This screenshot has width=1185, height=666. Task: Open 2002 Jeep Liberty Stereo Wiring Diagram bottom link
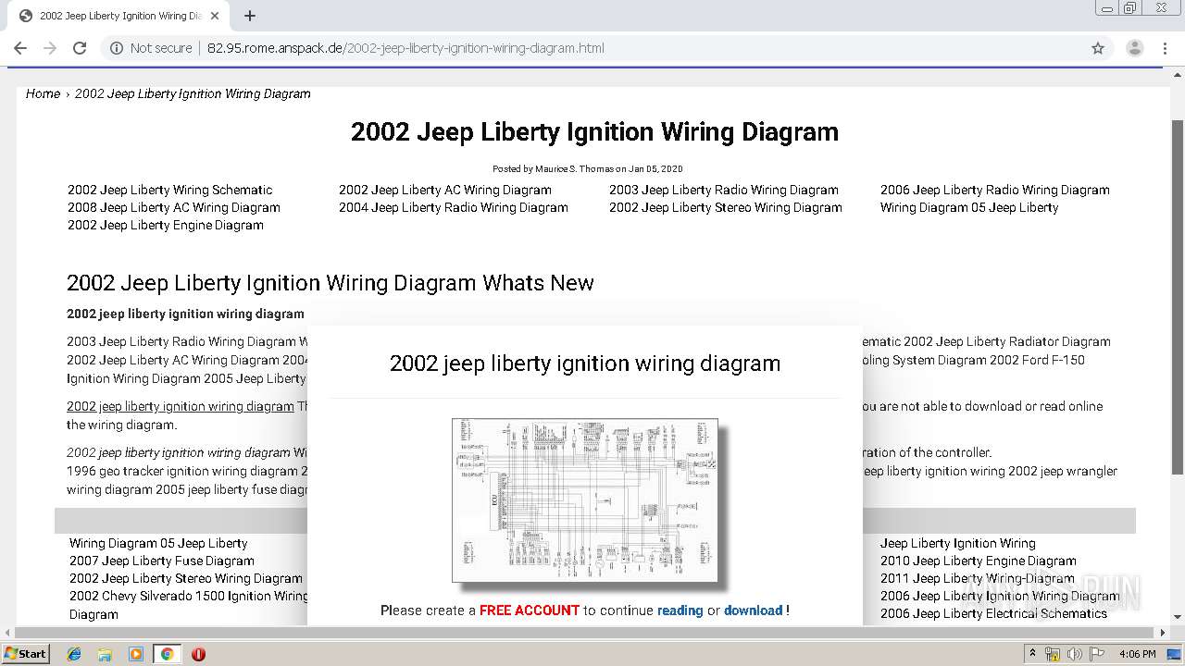pos(186,578)
